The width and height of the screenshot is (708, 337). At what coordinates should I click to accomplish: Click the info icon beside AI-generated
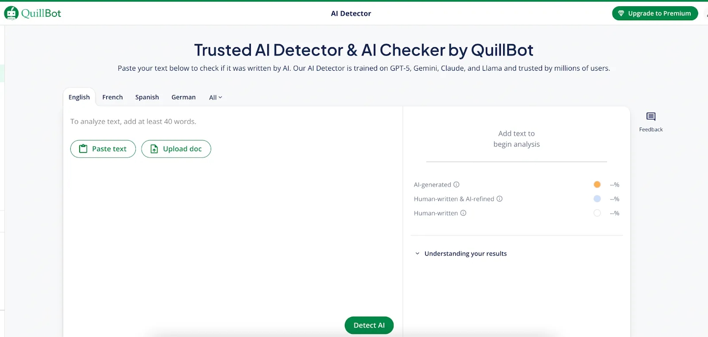click(x=456, y=184)
